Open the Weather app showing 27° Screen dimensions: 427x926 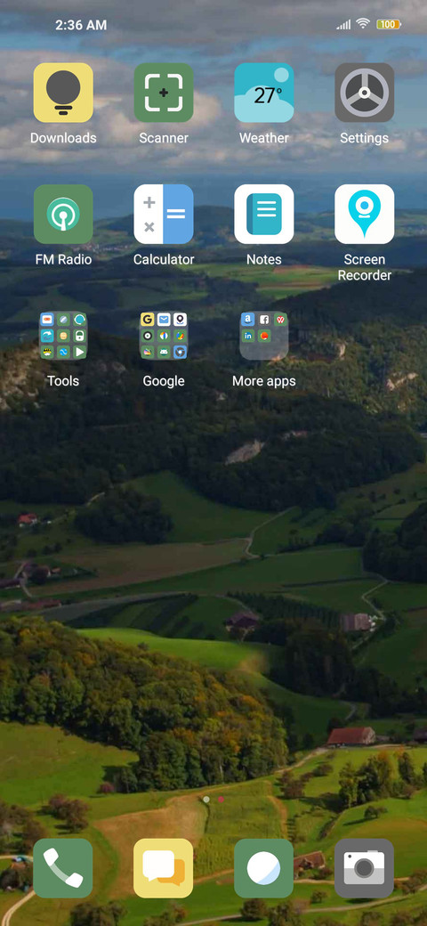pyautogui.click(x=263, y=93)
